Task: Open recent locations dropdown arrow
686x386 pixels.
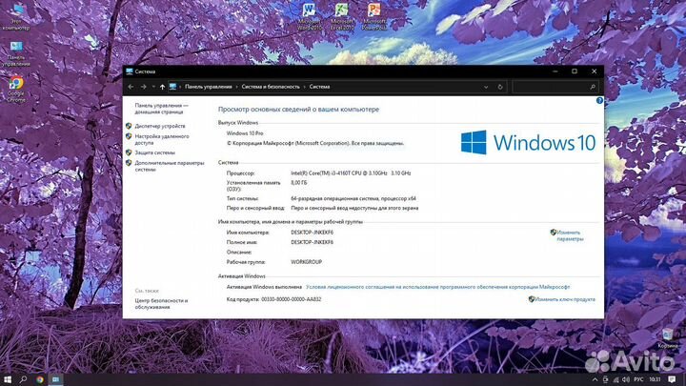Action: coord(153,87)
